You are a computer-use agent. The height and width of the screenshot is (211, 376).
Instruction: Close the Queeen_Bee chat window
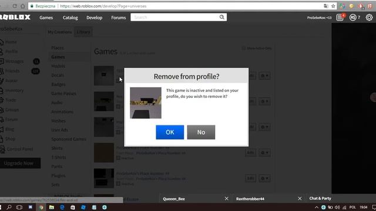click(226, 199)
